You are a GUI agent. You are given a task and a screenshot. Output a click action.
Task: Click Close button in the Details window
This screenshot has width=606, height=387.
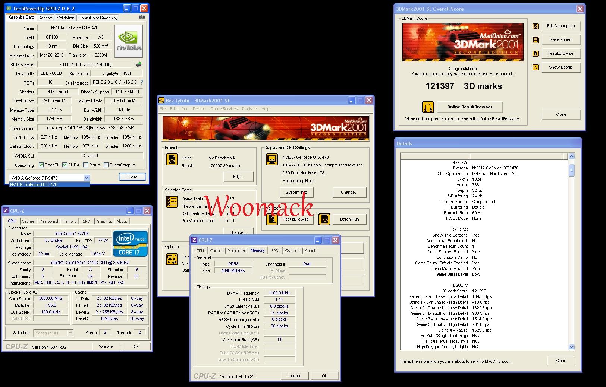click(x=561, y=361)
